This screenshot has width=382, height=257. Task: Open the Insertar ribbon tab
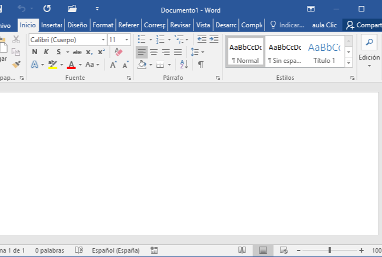pyautogui.click(x=51, y=25)
